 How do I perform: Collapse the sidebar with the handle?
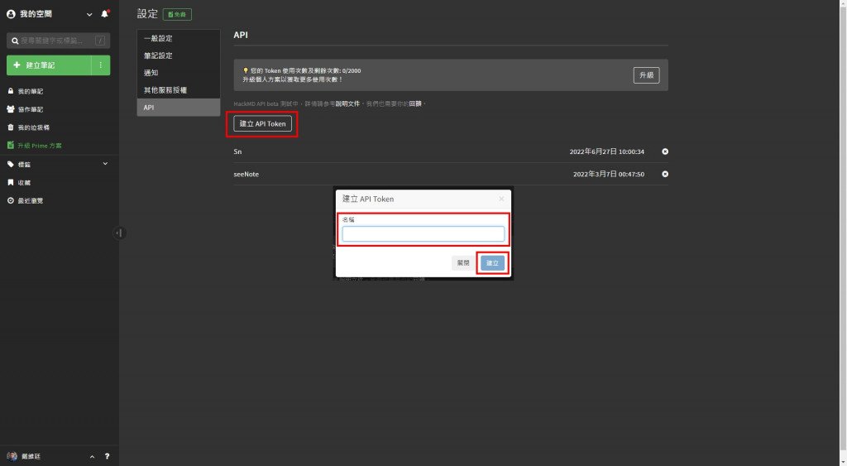point(119,233)
